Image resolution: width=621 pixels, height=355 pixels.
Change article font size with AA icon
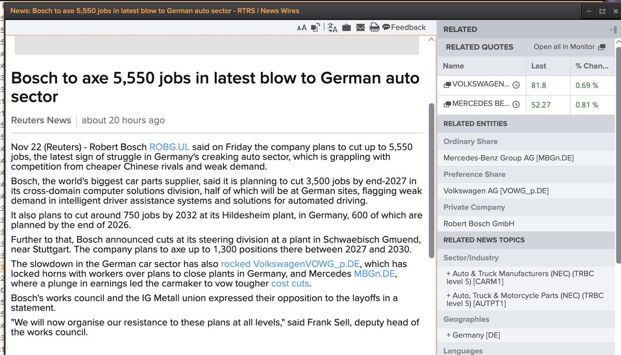302,27
